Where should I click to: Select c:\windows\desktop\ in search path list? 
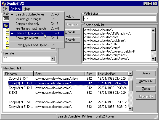point(99,30)
